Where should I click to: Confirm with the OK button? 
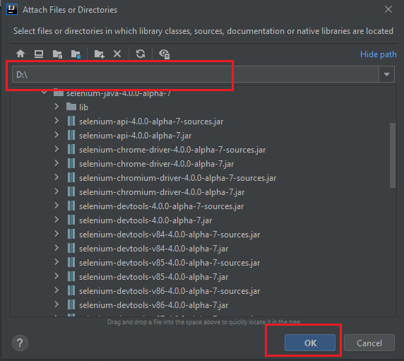310,343
